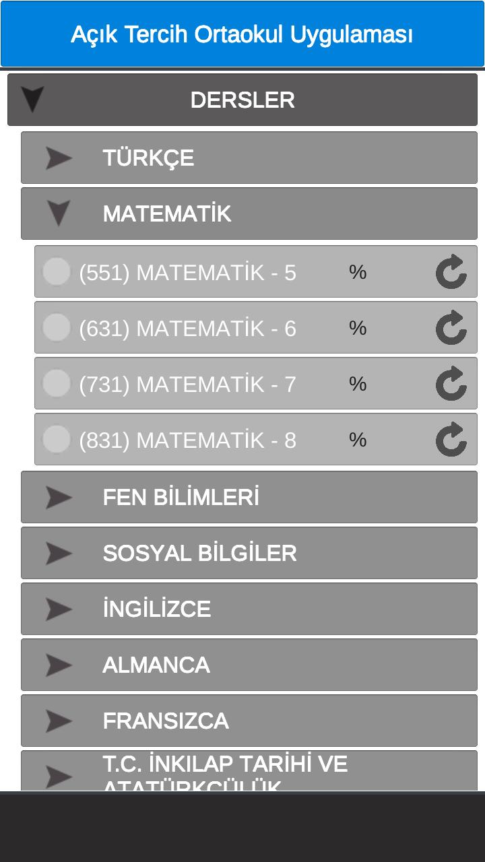Reset progress for (551) MATEMATİK - 5
This screenshot has width=485, height=862.
click(451, 271)
